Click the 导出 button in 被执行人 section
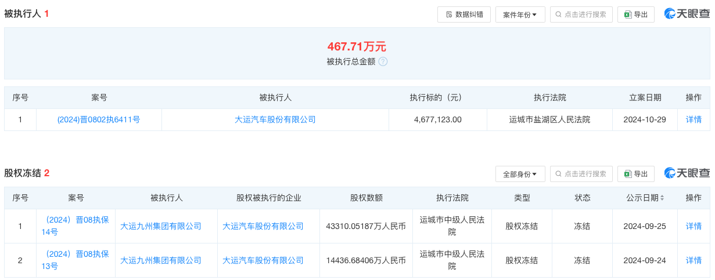Image resolution: width=715 pixels, height=280 pixels. click(x=636, y=14)
